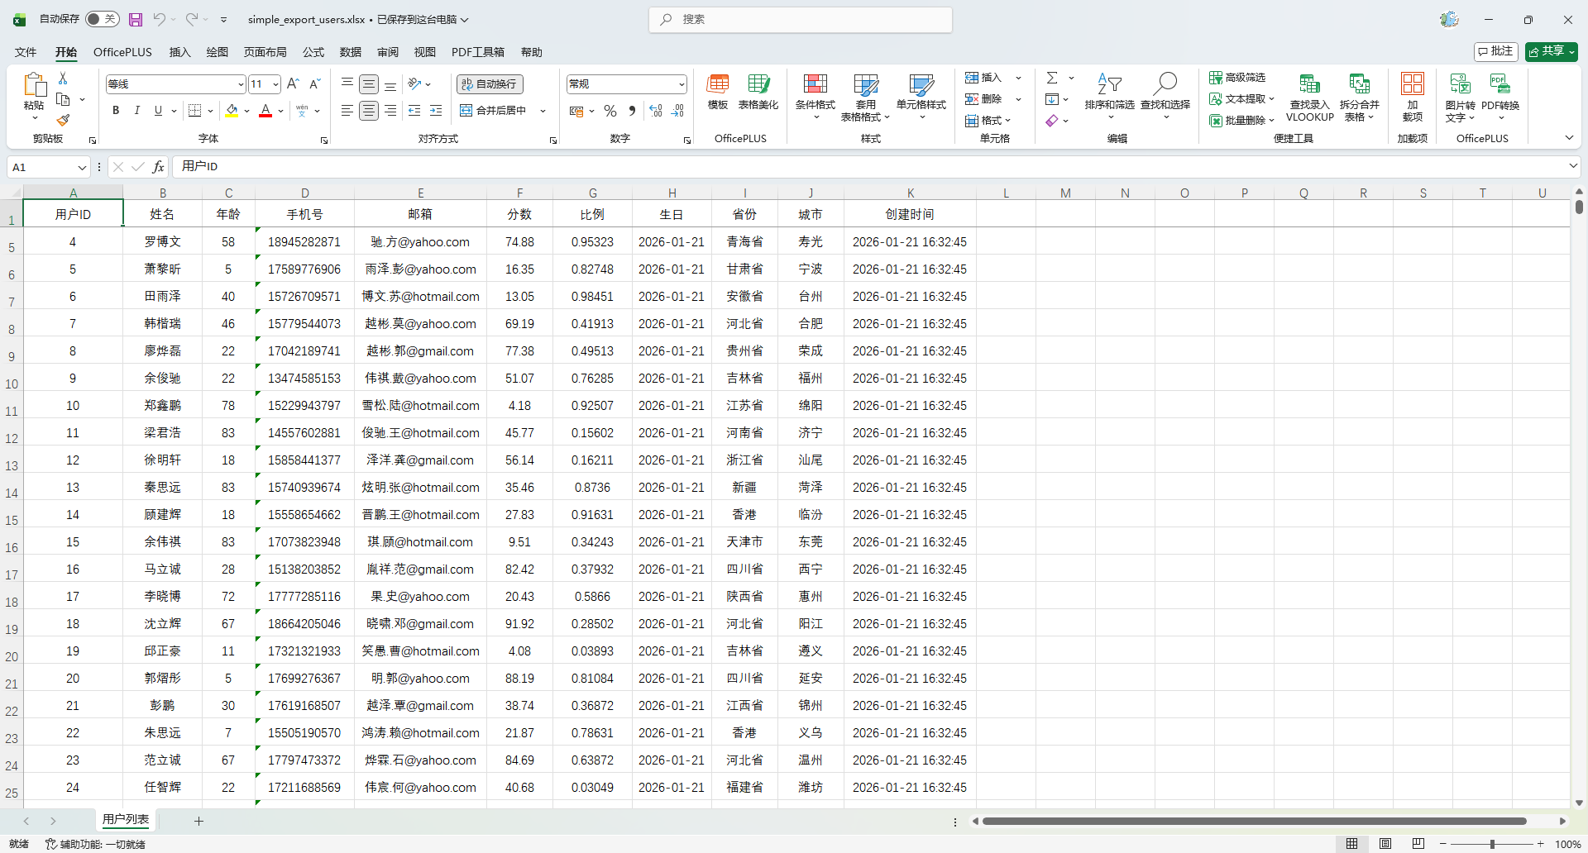Open the Data ribbon tab
Screen dimensions: 1588x853
(x=350, y=52)
